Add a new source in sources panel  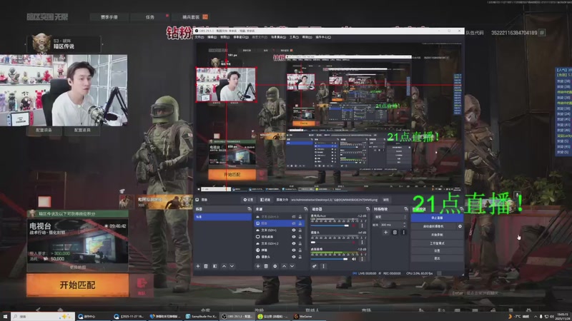click(x=258, y=266)
